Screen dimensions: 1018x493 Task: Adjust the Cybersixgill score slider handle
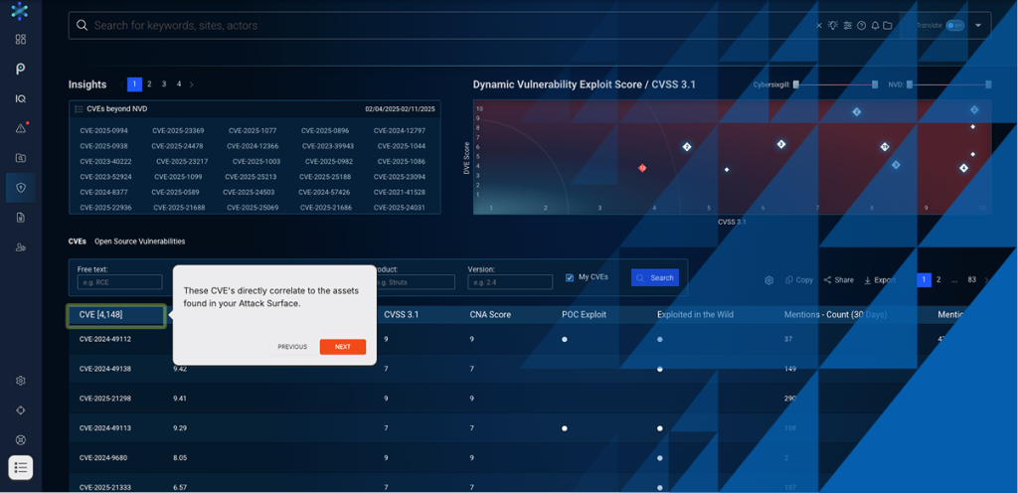pyautogui.click(x=796, y=85)
